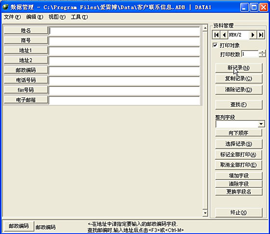Jump to the last record arrow
This screenshot has width=270, height=234.
pos(261,35)
